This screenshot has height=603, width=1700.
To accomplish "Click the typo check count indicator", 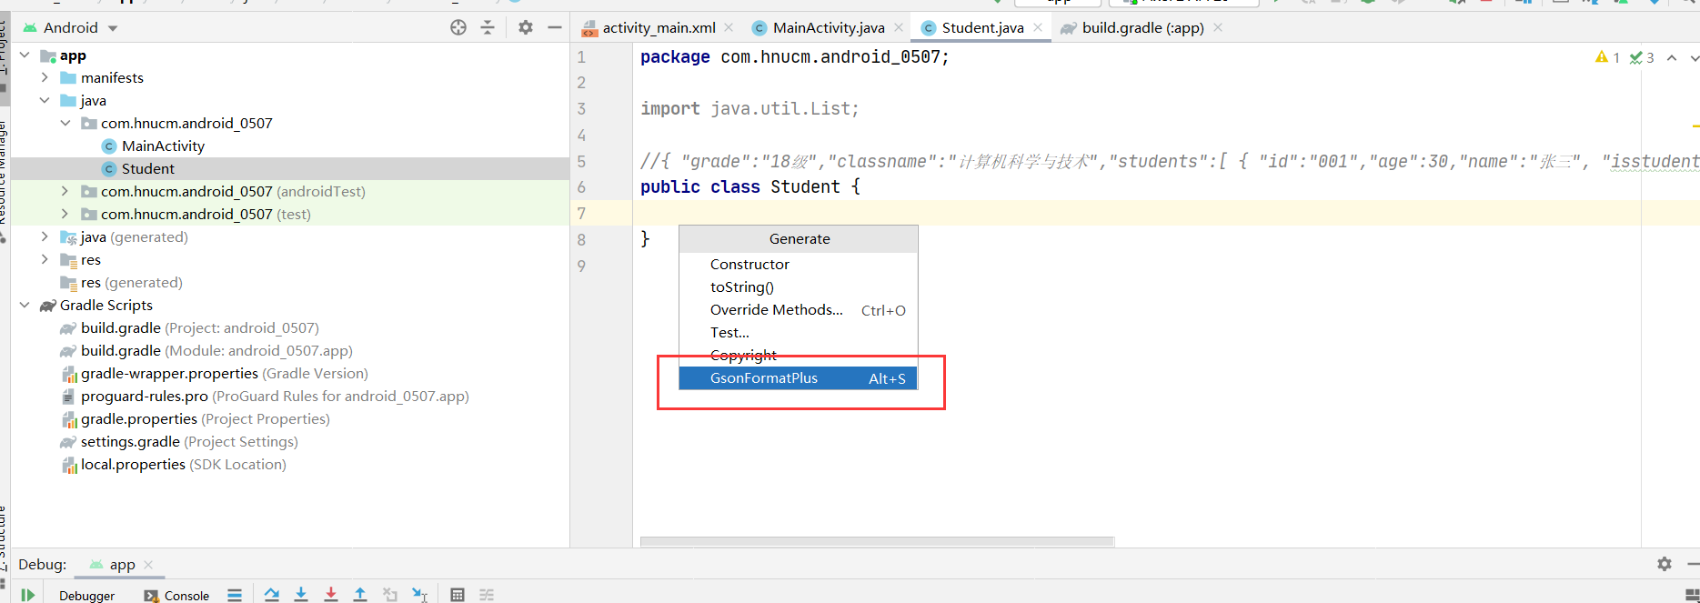I will tap(1642, 57).
